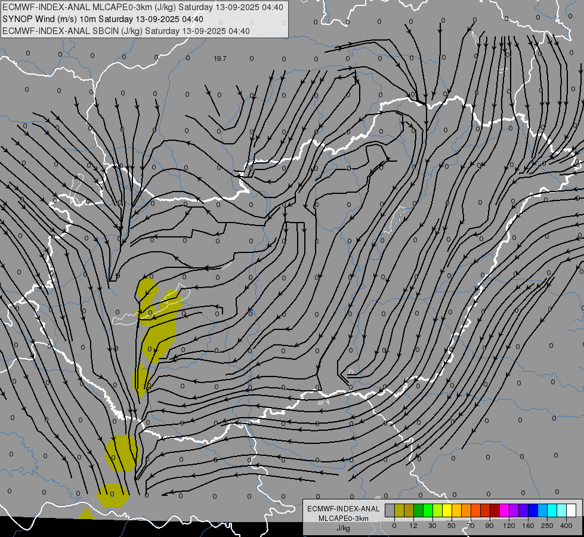
Task: Click the '160' label under the color scale
Action: [x=528, y=526]
